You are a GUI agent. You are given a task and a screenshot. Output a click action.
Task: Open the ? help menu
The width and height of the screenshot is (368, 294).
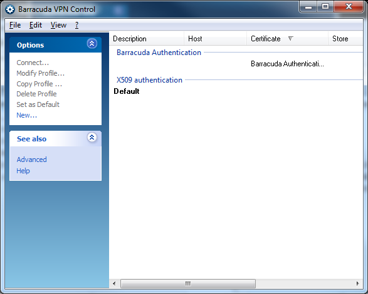pyautogui.click(x=76, y=25)
